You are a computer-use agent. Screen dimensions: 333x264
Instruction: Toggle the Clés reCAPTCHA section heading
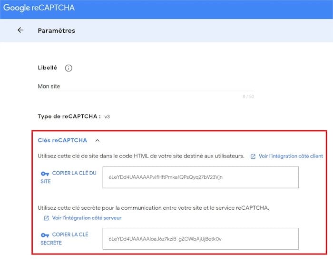pos(62,140)
